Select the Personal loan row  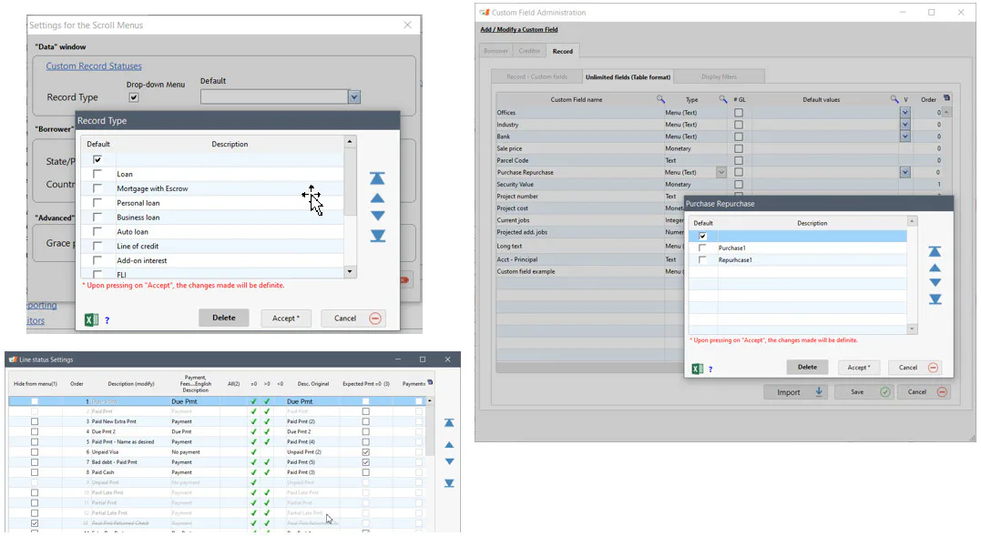pyautogui.click(x=213, y=203)
